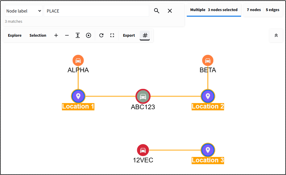Screen dimensions: 286x175
Task: Select the ABC123 car node
Action: click(x=143, y=96)
